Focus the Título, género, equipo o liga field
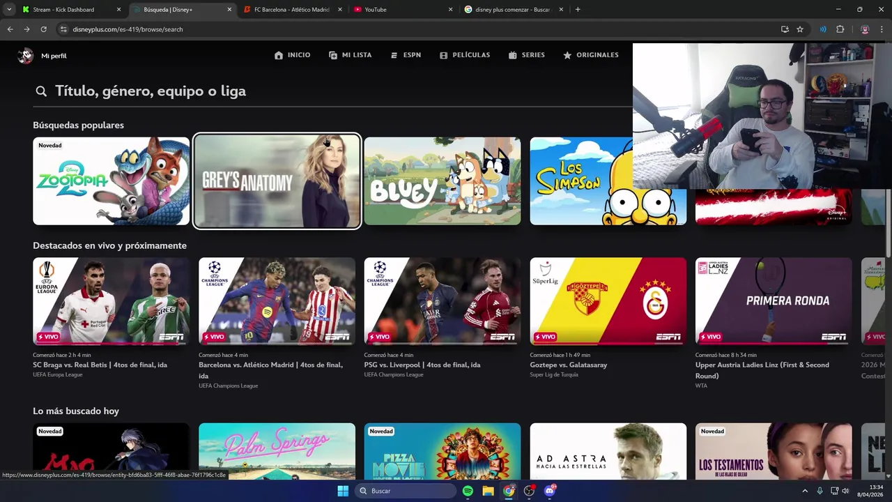 point(332,91)
